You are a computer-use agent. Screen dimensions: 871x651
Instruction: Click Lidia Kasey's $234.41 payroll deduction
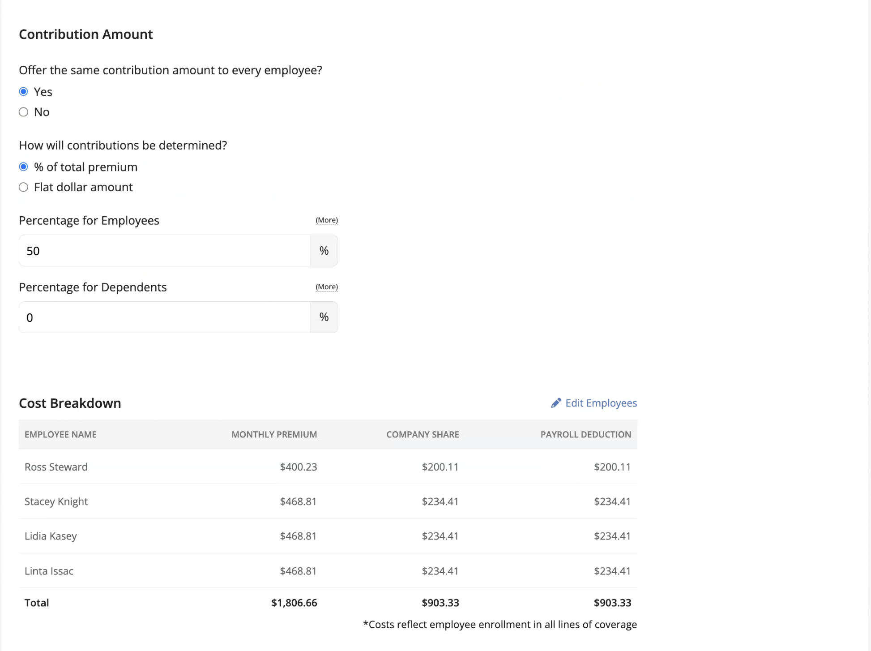pyautogui.click(x=612, y=536)
